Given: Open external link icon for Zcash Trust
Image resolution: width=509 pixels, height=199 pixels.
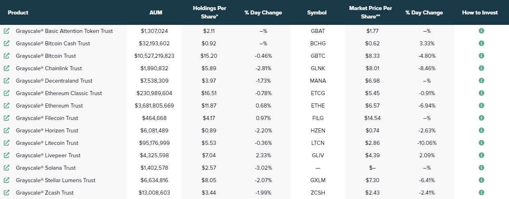Looking at the screenshot, I should (6, 193).
